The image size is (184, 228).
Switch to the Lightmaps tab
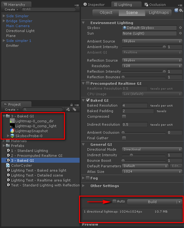point(158,13)
